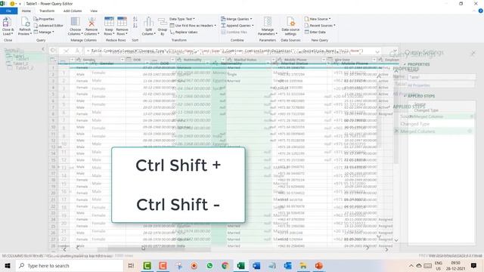
Task: Click the Split Column icon
Action: pos(148,26)
